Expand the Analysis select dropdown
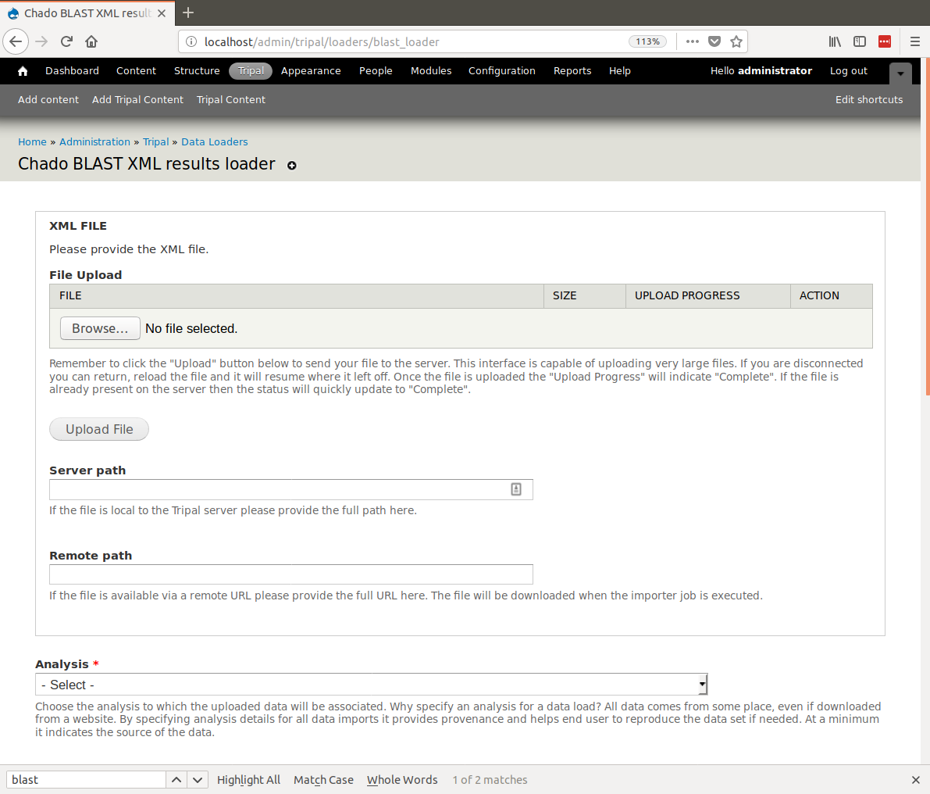Viewport: 930px width, 794px height. tap(372, 685)
